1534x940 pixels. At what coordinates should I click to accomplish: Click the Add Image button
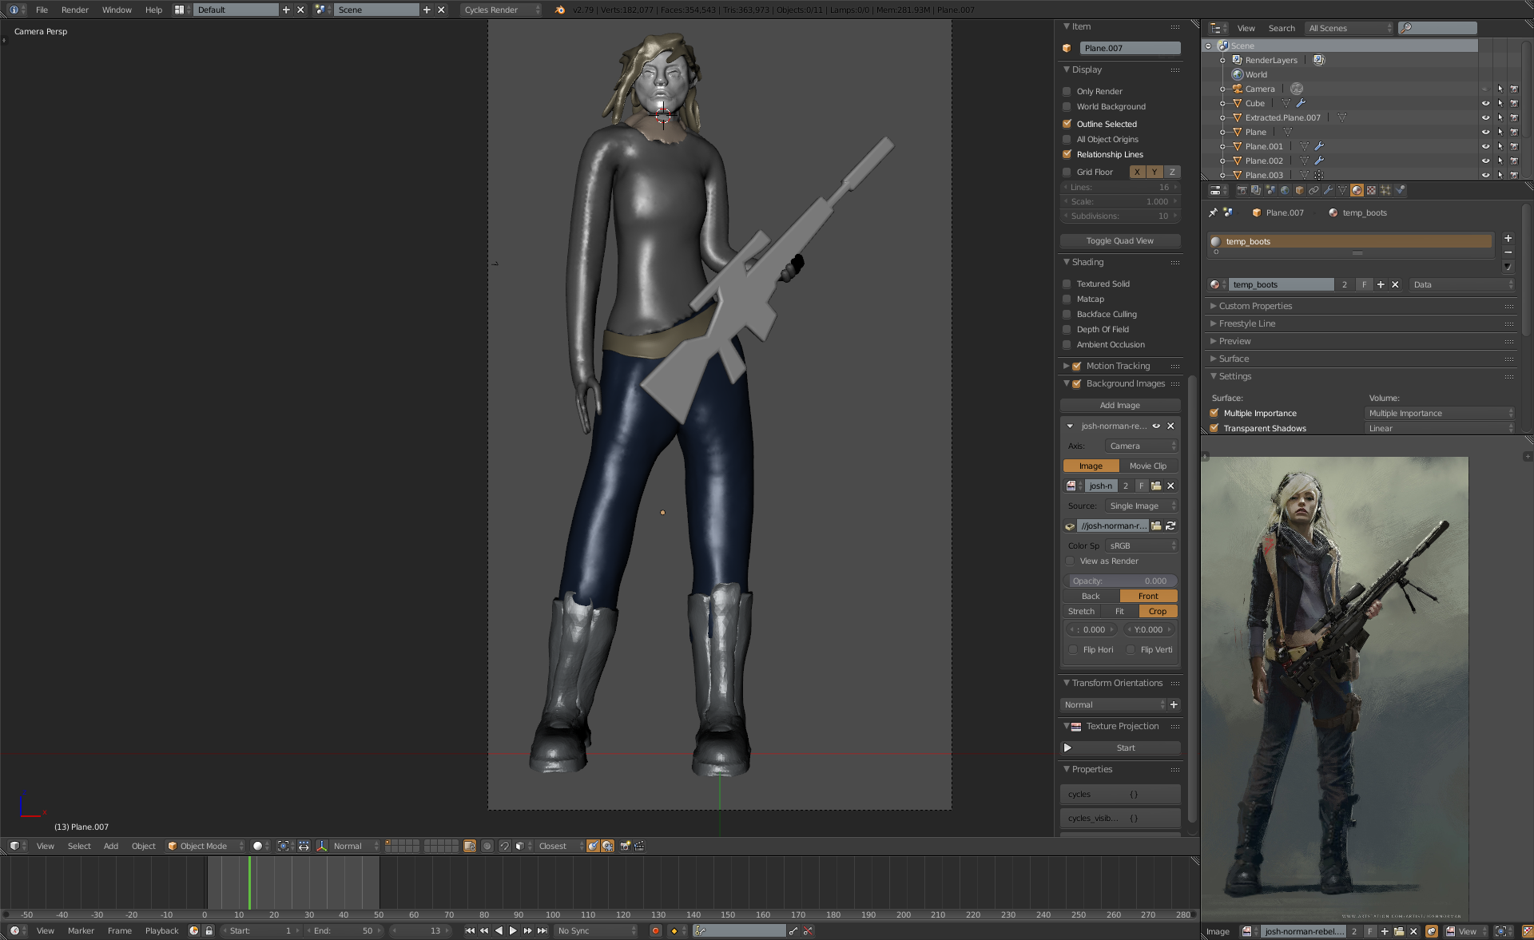(x=1119, y=405)
